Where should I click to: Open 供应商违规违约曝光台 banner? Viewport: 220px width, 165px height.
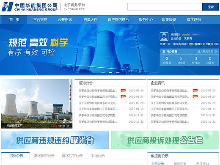click(x=55, y=140)
